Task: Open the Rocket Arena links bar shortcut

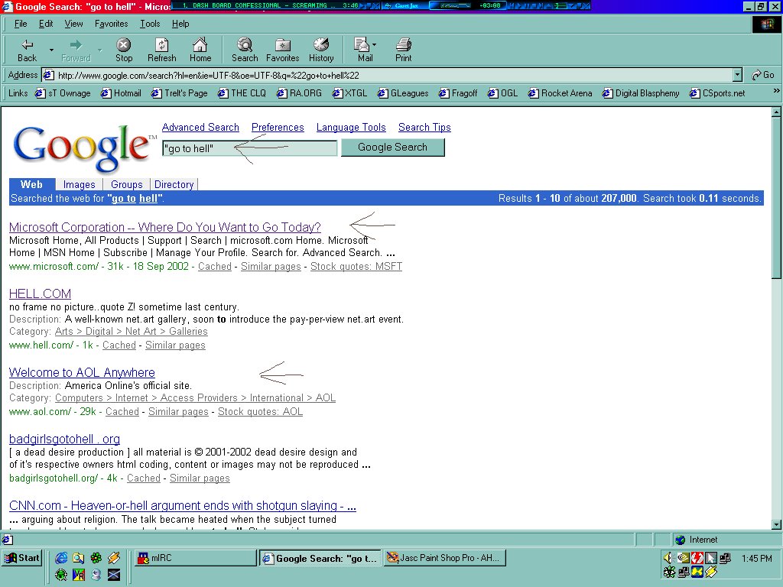Action: (x=560, y=92)
